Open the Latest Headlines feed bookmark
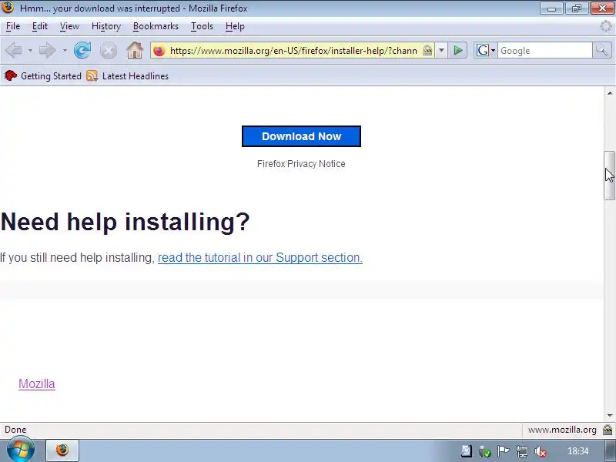 coord(127,75)
